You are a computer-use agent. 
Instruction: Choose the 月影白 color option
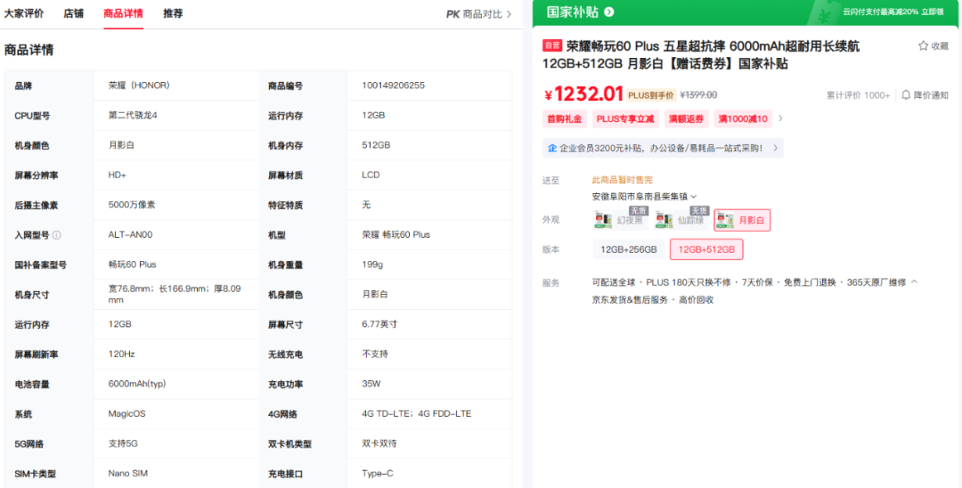tap(742, 220)
